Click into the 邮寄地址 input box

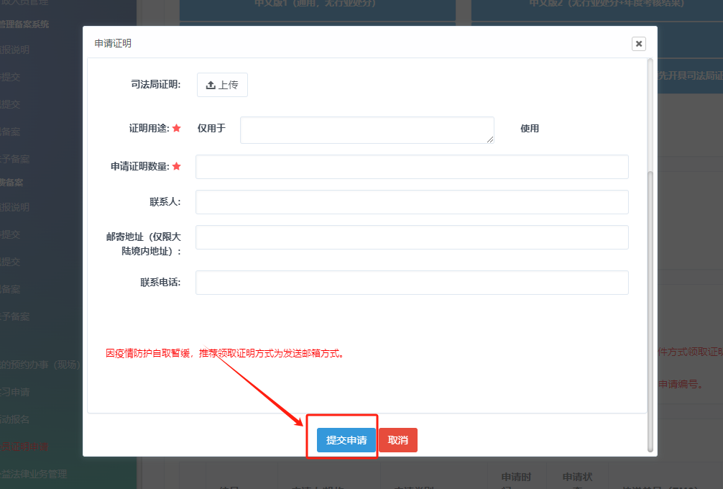click(x=412, y=237)
